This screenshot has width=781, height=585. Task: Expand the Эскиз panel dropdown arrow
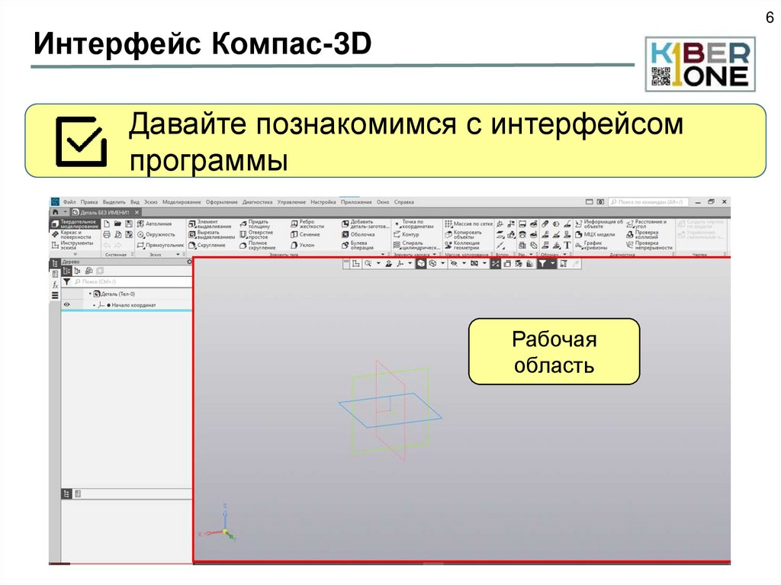pos(178,255)
